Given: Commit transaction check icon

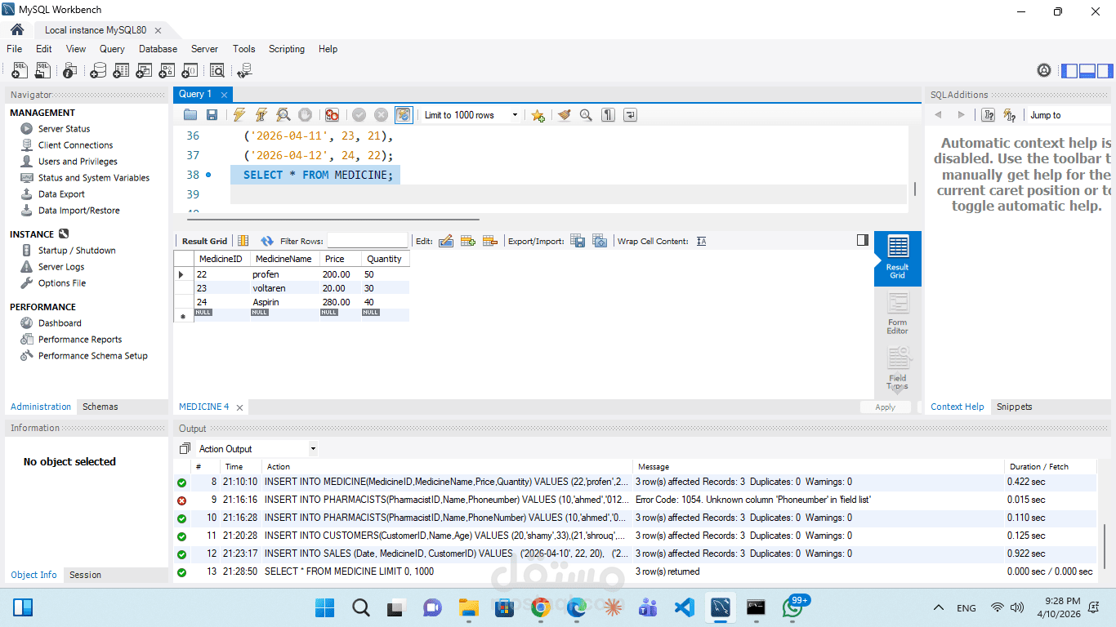Looking at the screenshot, I should pos(359,115).
